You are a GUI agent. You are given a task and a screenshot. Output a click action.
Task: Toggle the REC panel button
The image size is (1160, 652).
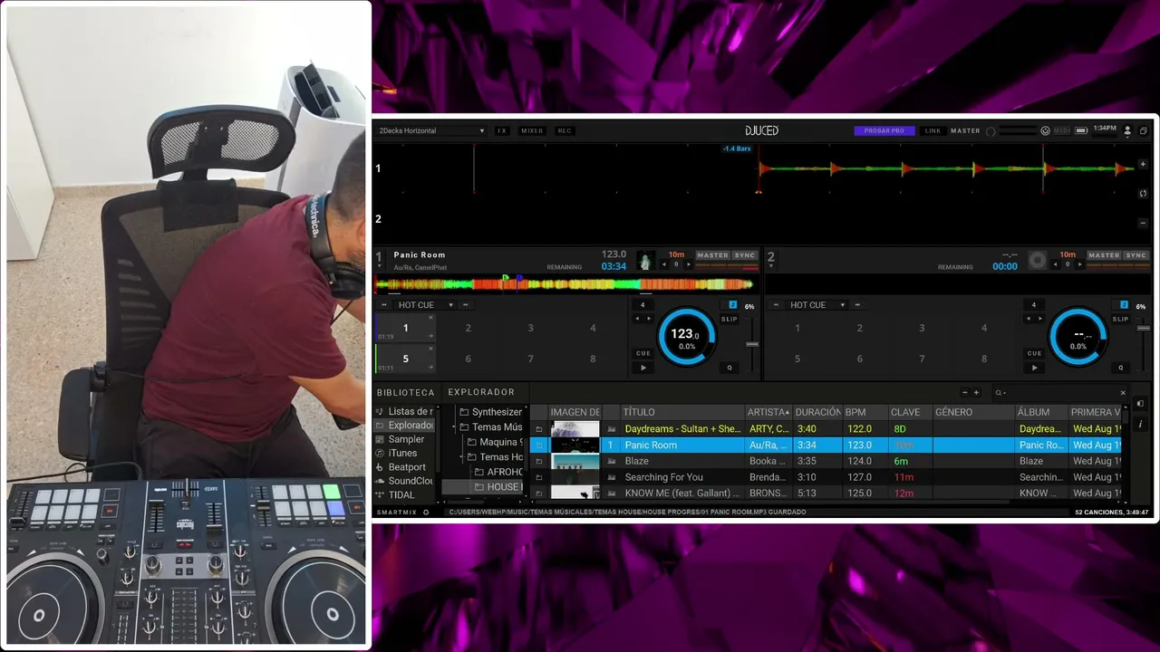(565, 130)
